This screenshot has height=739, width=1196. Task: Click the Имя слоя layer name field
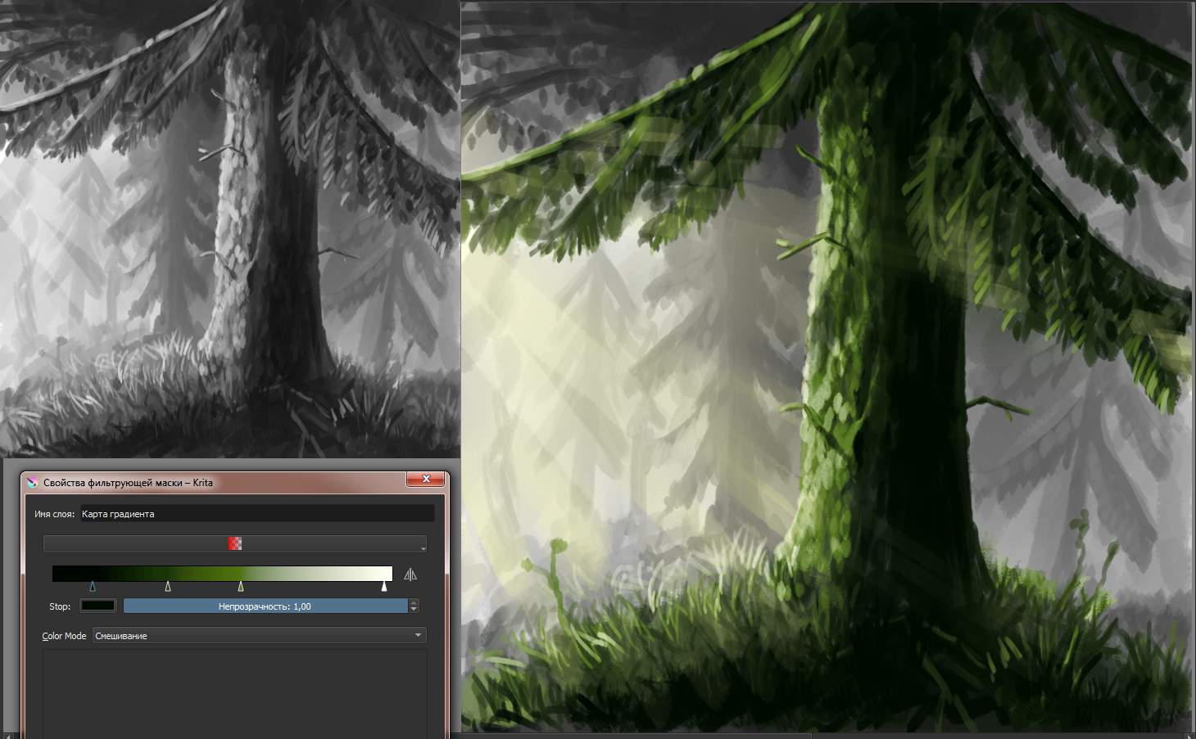click(x=256, y=514)
